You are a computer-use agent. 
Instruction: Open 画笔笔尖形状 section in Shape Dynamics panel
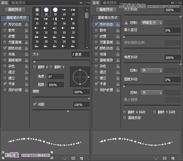(107, 18)
